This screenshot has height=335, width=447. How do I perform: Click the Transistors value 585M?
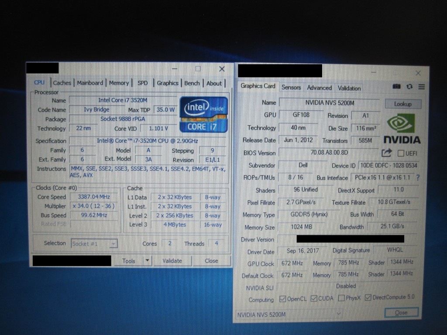pos(365,140)
